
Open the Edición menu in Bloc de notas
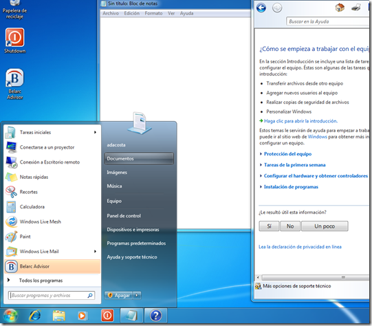pos(131,13)
